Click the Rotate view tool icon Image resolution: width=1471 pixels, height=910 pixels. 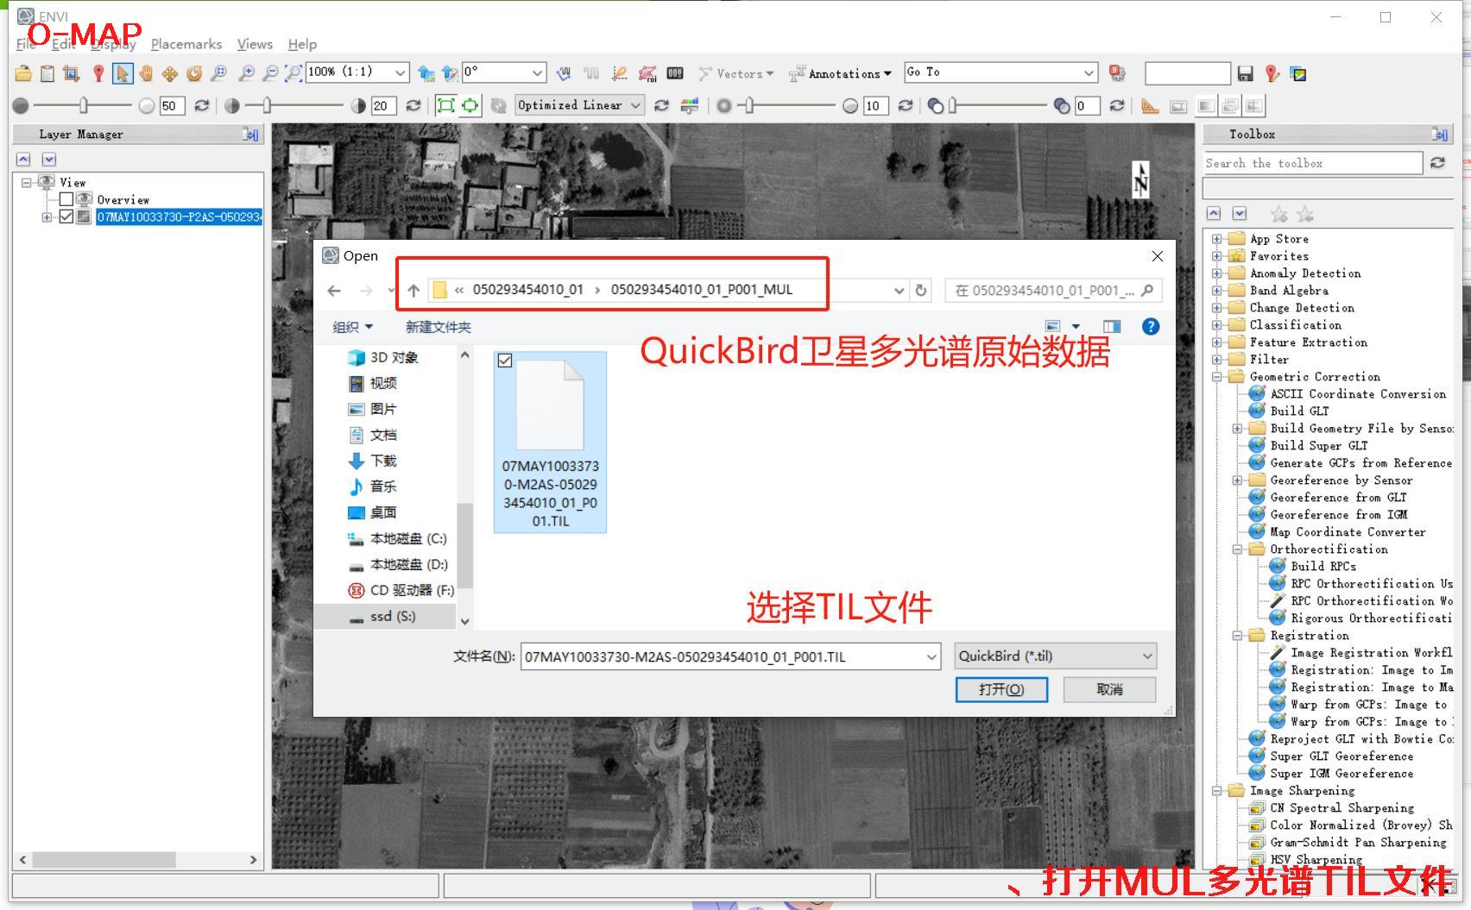tap(194, 73)
